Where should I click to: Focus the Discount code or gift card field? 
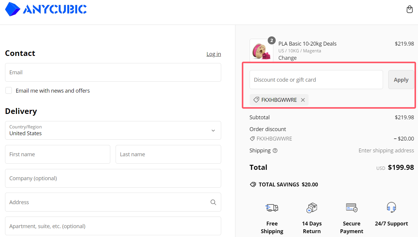[316, 80]
